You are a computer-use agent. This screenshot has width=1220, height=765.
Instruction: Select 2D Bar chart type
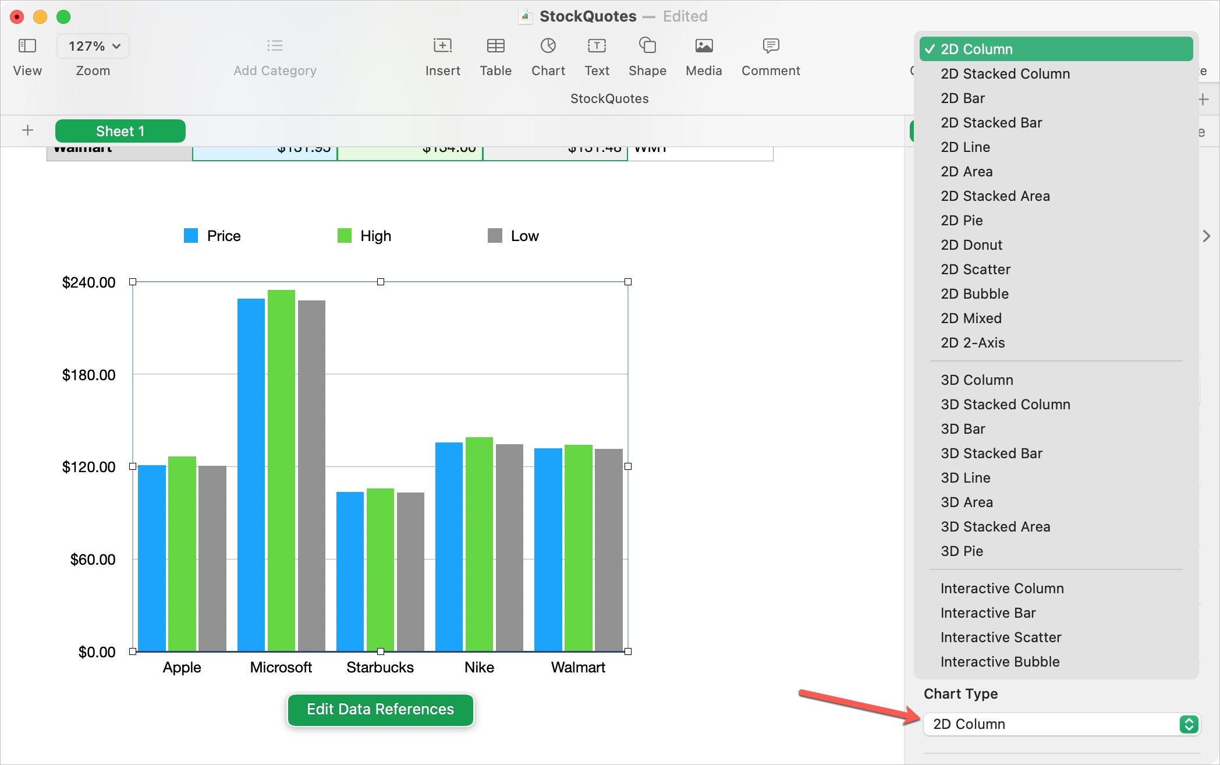[x=1056, y=98]
